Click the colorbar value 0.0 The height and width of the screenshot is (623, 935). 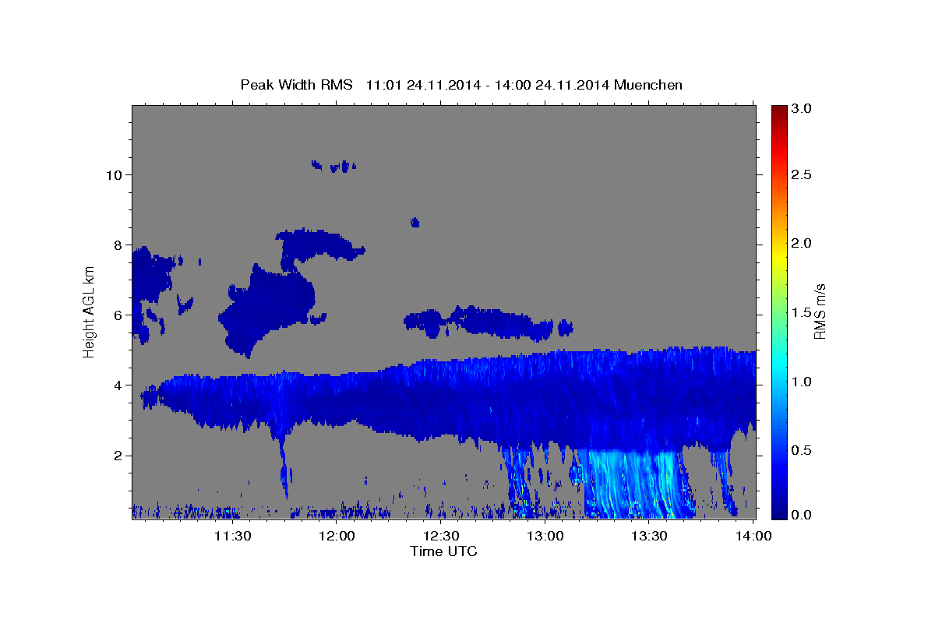(x=803, y=516)
